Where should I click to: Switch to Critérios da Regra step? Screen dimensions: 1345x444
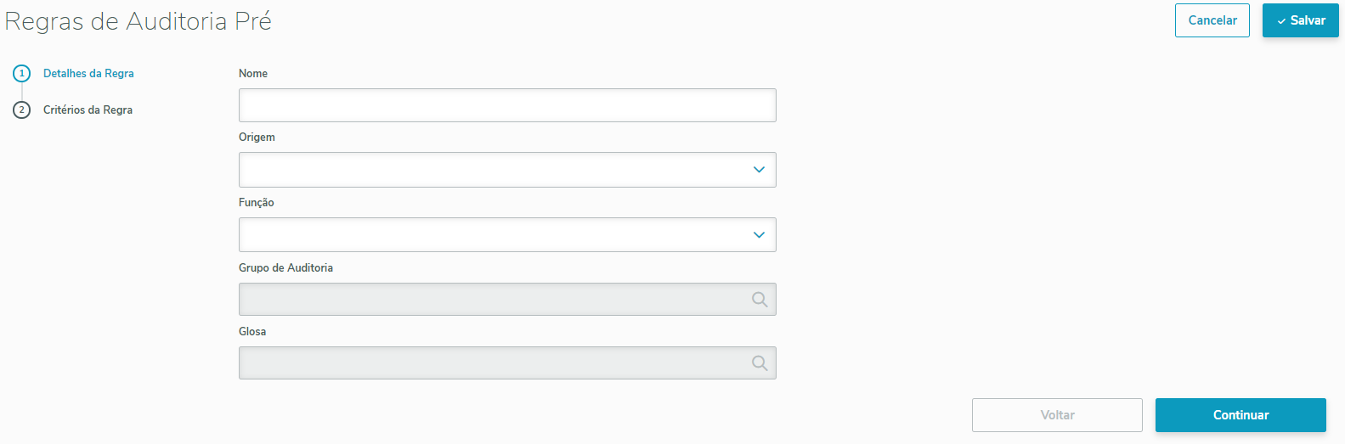(88, 110)
